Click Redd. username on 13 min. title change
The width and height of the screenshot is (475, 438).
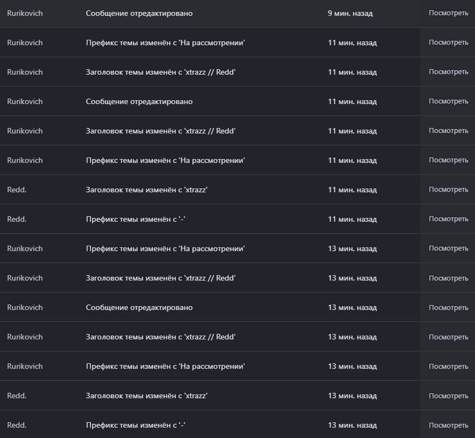click(17, 396)
